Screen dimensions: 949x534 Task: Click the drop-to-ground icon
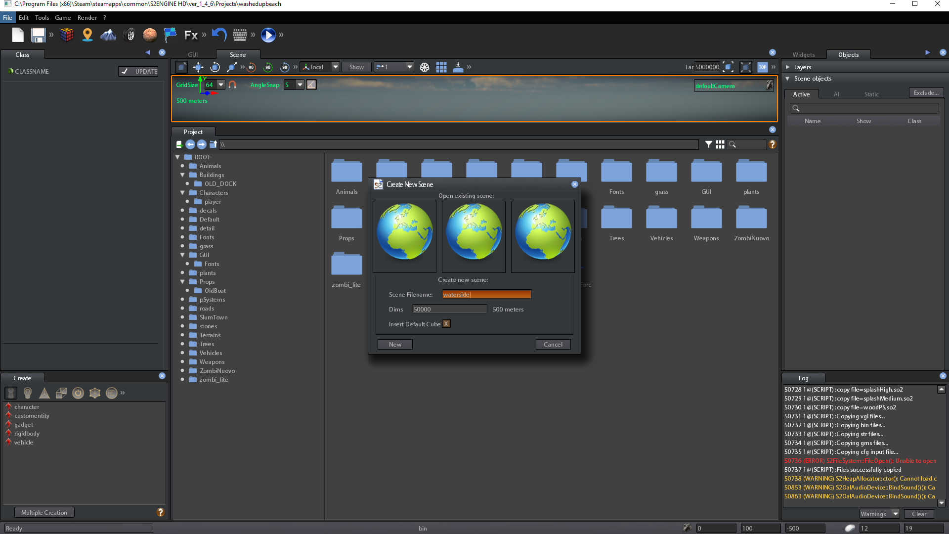[x=458, y=67]
